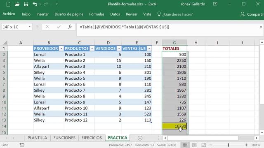Select the yellow cell with 16230
264x148 pixels.
174,126
